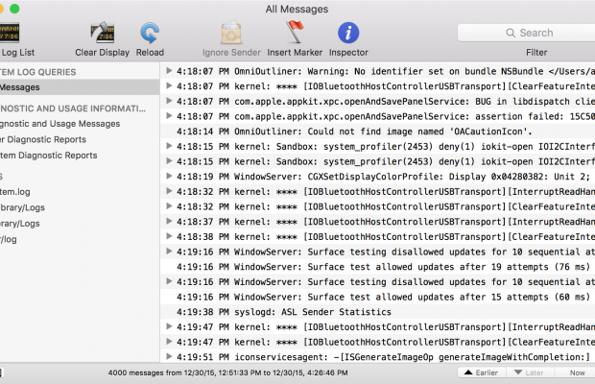Select System Diagnostic Reports in the sidebar
This screenshot has height=384, width=595.
pos(48,155)
